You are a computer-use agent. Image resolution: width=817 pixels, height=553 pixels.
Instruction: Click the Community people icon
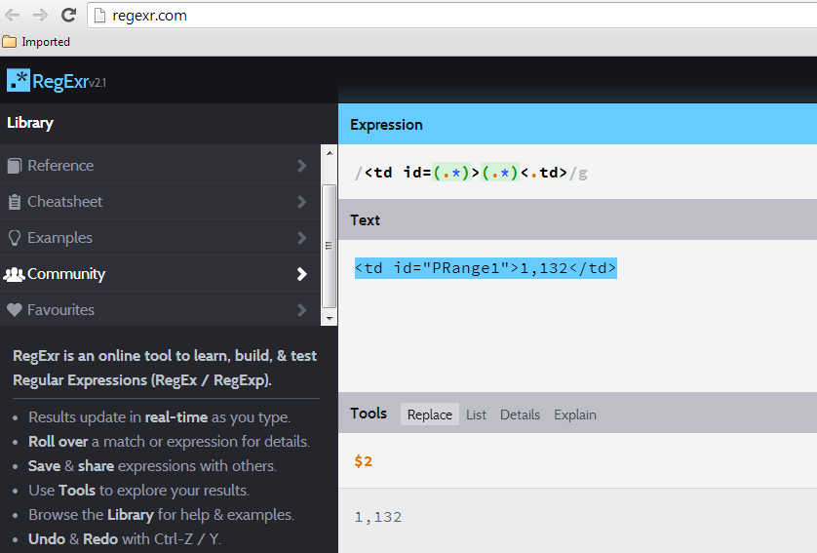tap(15, 274)
